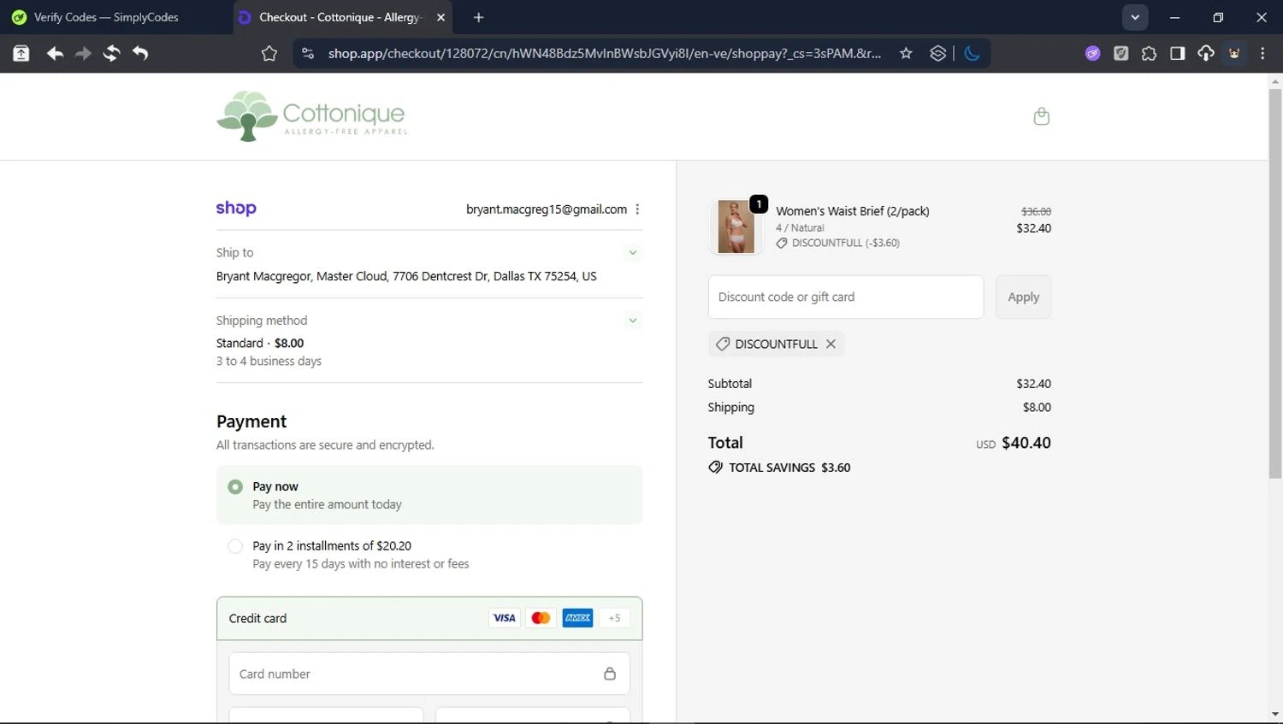Open the purple round extension icon

(x=1092, y=53)
